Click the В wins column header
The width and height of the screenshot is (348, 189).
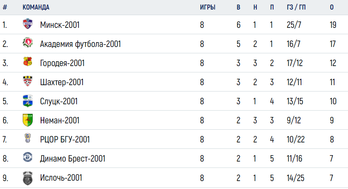click(x=238, y=7)
